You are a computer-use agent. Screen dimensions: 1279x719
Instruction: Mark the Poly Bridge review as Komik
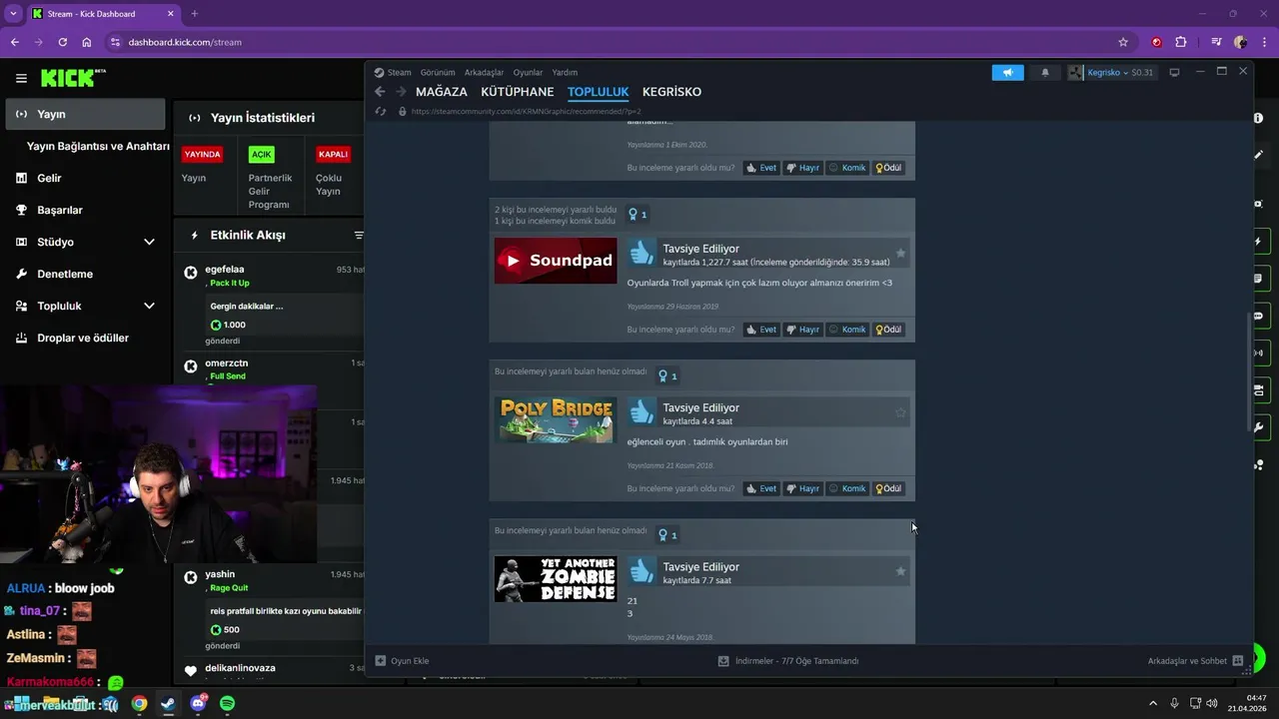tap(847, 488)
